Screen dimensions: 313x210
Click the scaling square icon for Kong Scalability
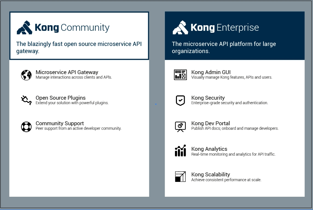coord(180,177)
